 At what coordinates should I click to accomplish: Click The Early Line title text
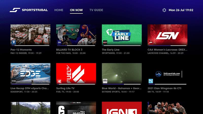click(111, 50)
